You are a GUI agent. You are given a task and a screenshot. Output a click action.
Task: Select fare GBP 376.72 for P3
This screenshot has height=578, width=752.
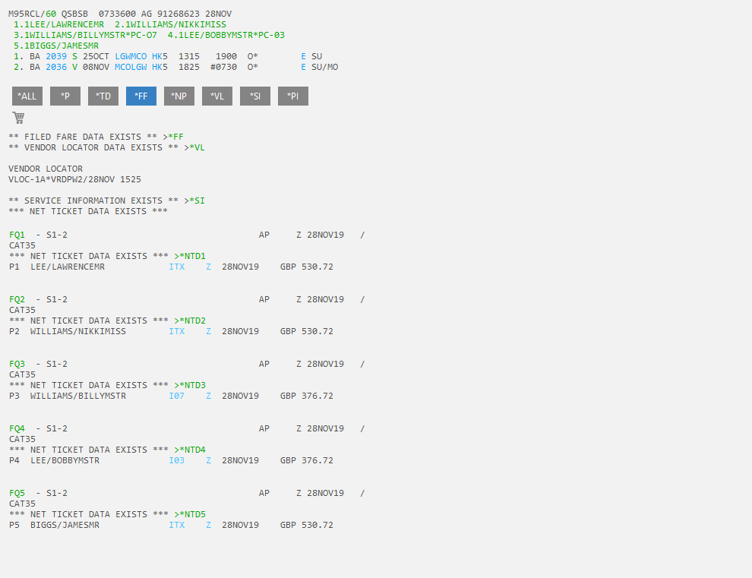coord(307,396)
